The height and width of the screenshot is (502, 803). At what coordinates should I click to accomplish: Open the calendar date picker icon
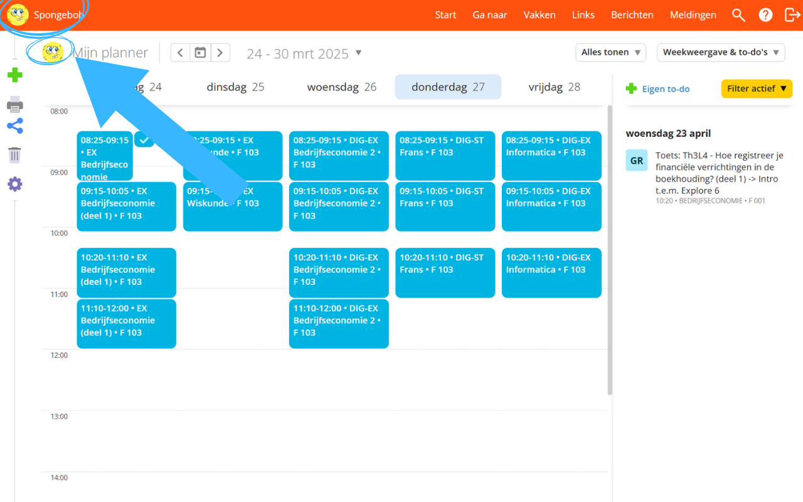coord(199,53)
